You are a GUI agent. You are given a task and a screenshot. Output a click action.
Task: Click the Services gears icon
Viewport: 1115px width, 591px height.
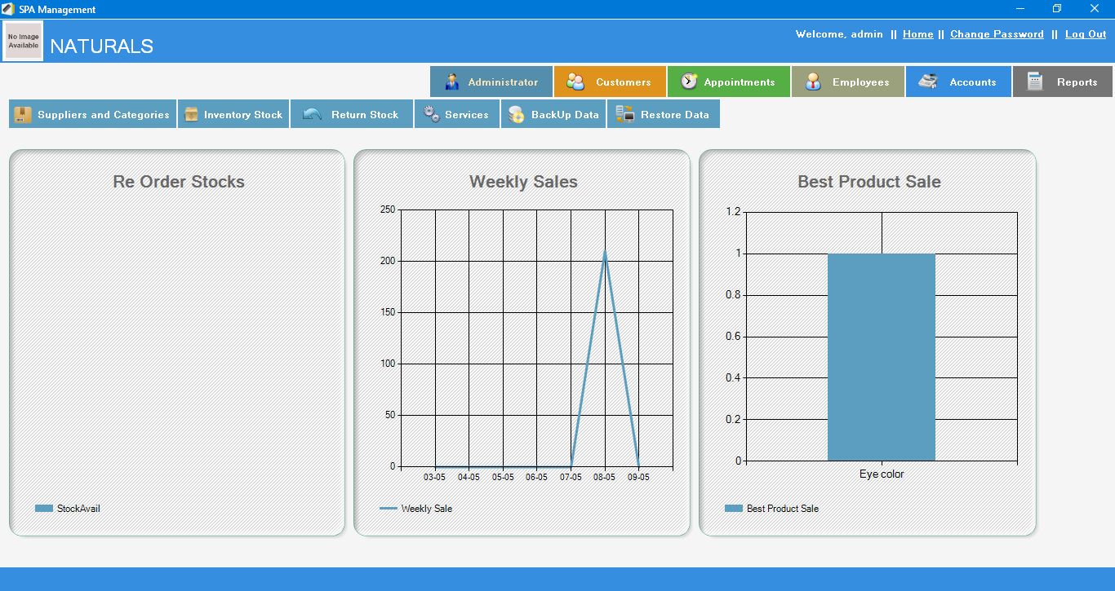point(431,115)
